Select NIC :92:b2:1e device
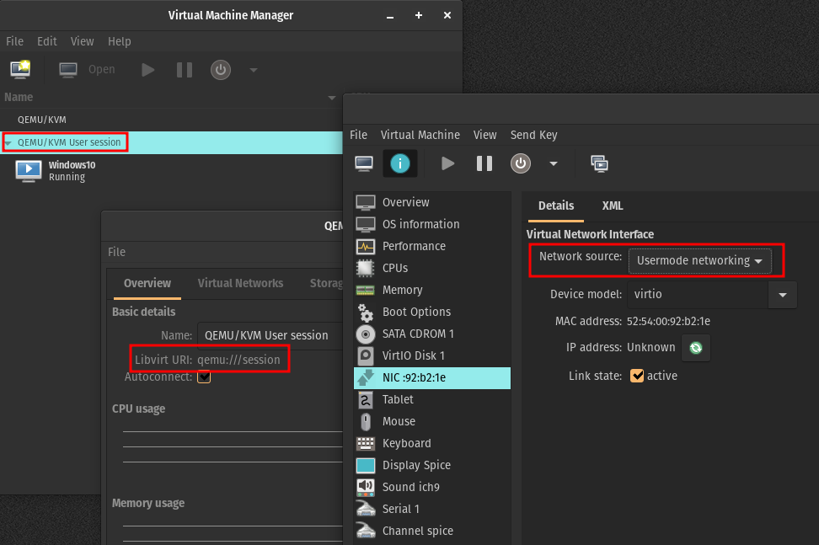Viewport: 819px width, 545px height. (x=432, y=377)
